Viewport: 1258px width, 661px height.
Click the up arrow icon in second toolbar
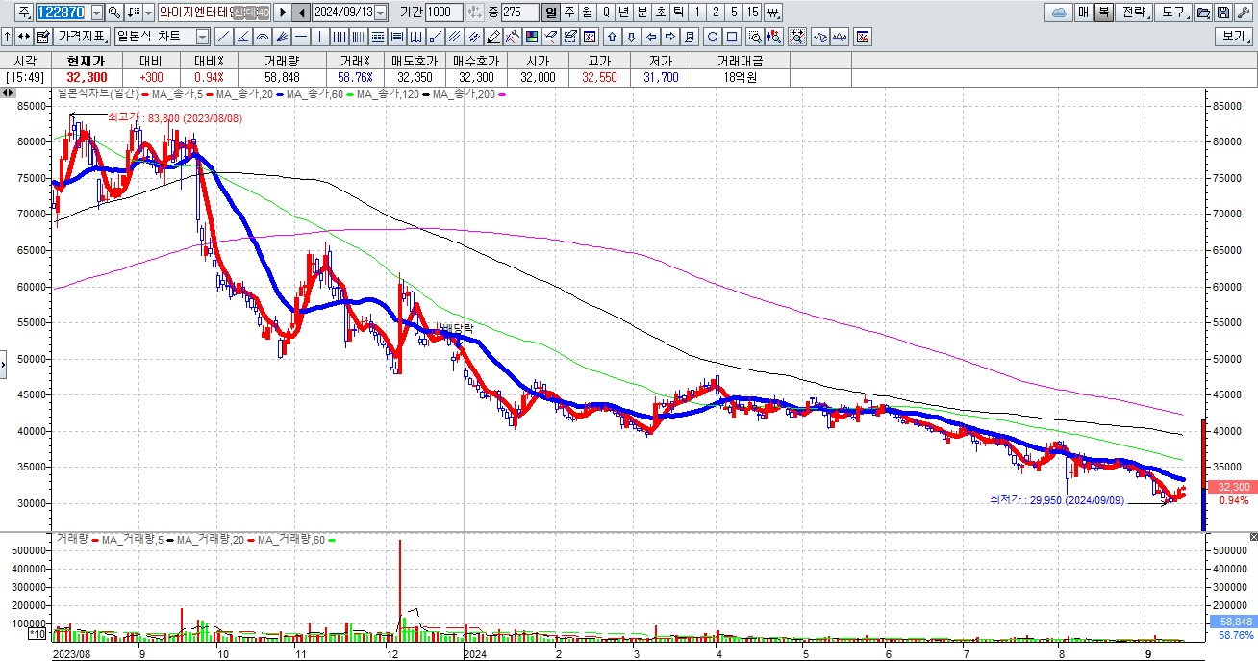pos(7,36)
